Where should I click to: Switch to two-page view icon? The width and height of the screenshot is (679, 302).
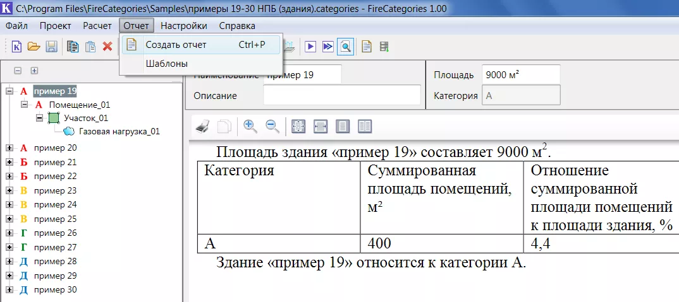(x=365, y=126)
